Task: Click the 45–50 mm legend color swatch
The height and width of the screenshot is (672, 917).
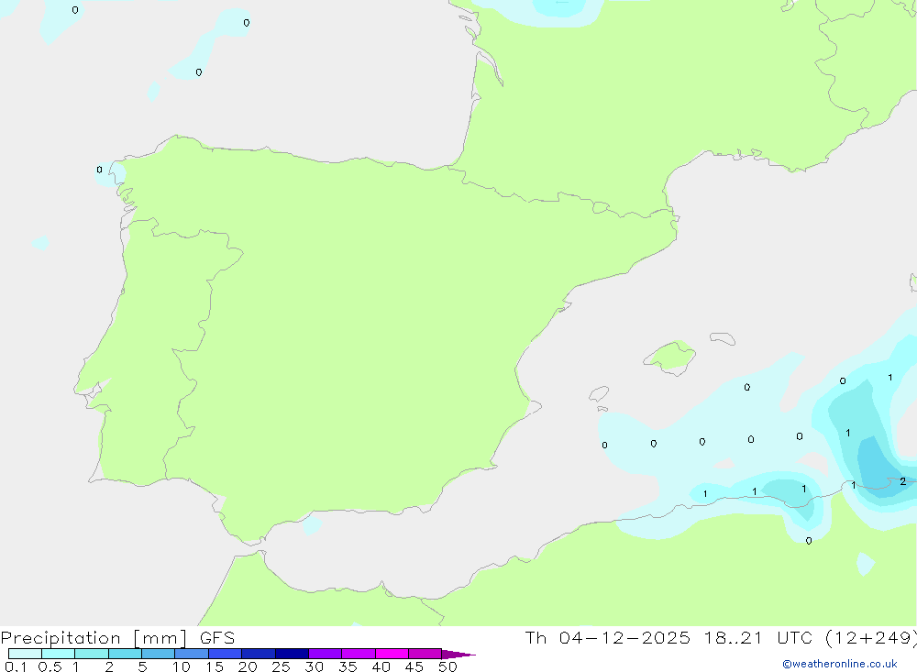Action: pos(425,654)
